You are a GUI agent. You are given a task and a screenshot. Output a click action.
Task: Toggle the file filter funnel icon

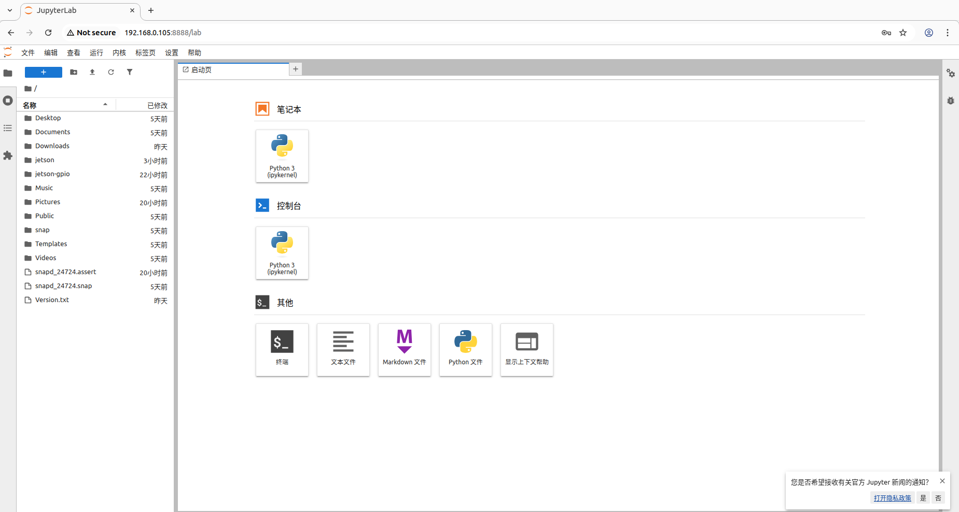click(x=130, y=72)
